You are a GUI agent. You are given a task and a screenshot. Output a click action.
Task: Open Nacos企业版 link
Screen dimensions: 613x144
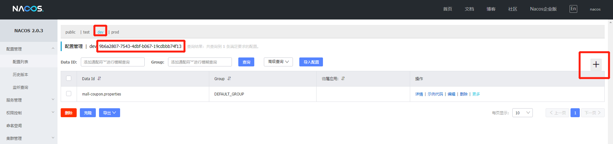(543, 9)
